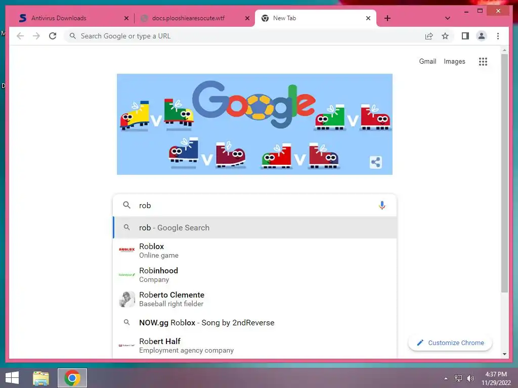The height and width of the screenshot is (388, 518).
Task: Open the volume tray icon
Action: tap(470, 378)
